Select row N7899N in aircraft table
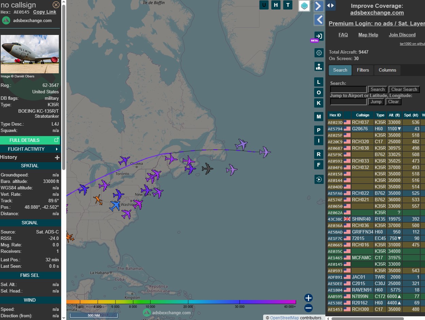The width and height of the screenshot is (425, 320). [x=376, y=296]
